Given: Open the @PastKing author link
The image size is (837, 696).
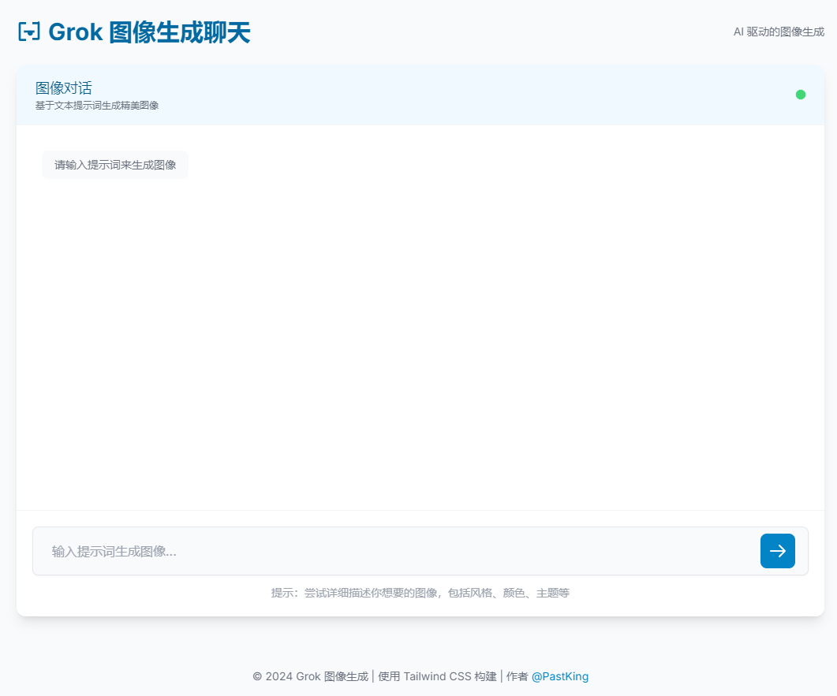Looking at the screenshot, I should point(561,676).
